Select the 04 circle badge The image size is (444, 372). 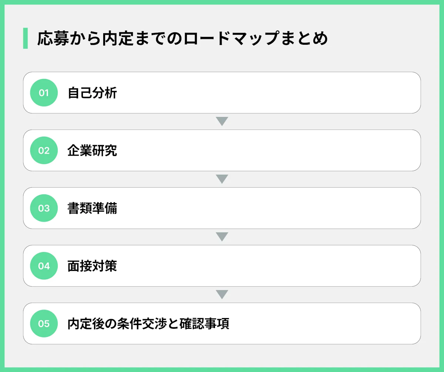pyautogui.click(x=44, y=266)
